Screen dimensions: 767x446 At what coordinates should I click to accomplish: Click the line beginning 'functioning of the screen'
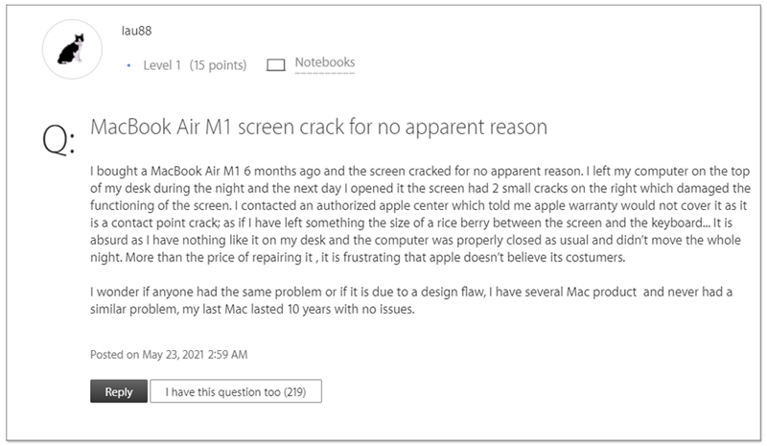[419, 205]
